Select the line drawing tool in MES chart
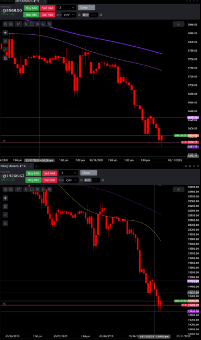 [5, 50]
